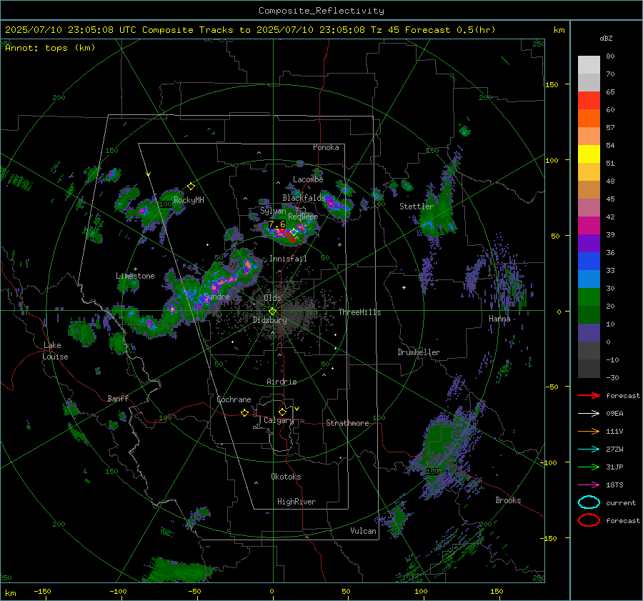Click the cyan 27ZW arrow in legend
Viewport: 643px width, 601px height.
tap(589, 449)
